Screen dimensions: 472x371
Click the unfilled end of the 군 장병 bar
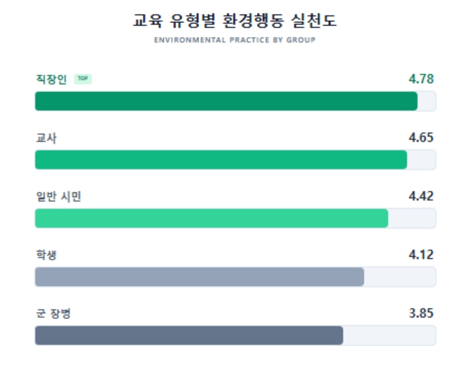[389, 335]
